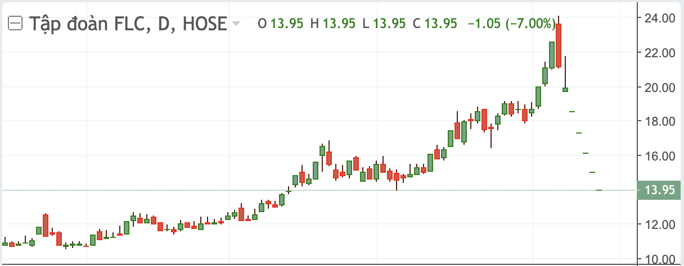Click the 16.00 price axis label
Image resolution: width=684 pixels, height=266 pixels.
[x=660, y=156]
